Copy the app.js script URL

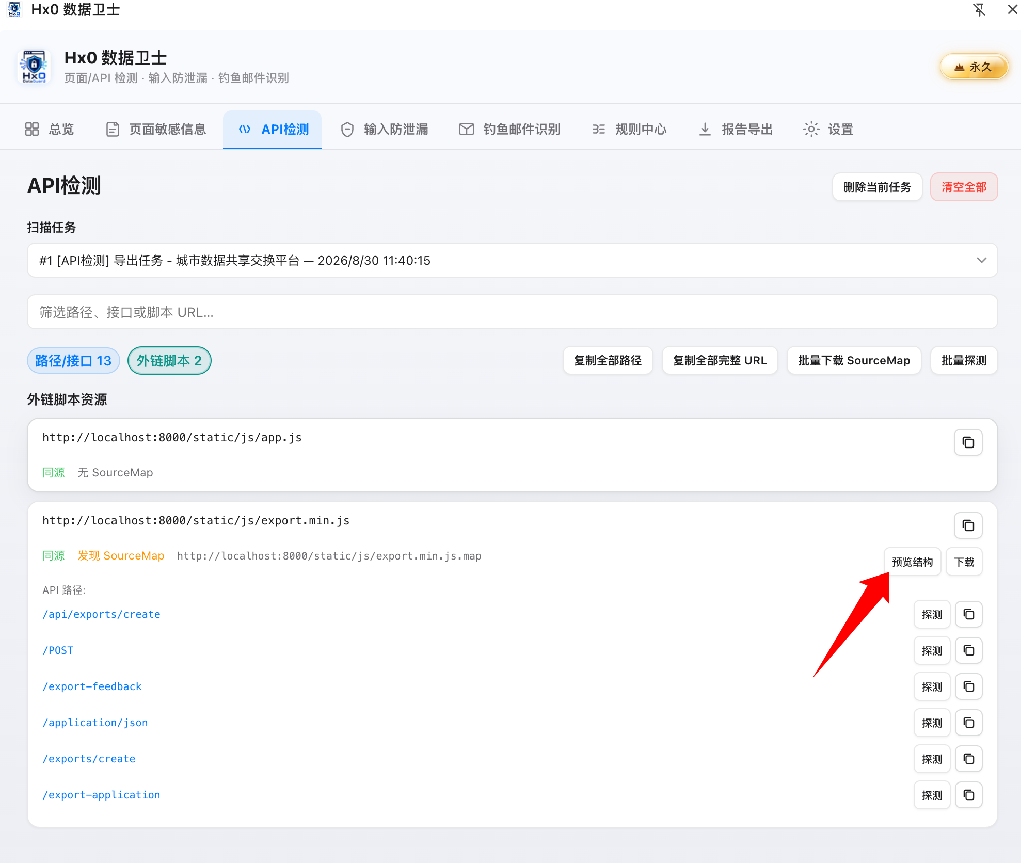[x=968, y=442]
